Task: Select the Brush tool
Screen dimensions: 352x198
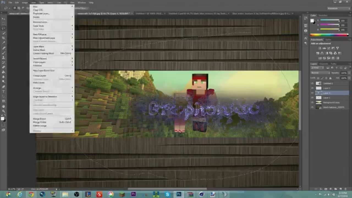Action: click(4, 52)
